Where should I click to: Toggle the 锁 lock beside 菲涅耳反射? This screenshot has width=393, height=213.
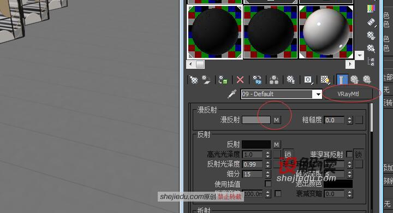(x=359, y=155)
